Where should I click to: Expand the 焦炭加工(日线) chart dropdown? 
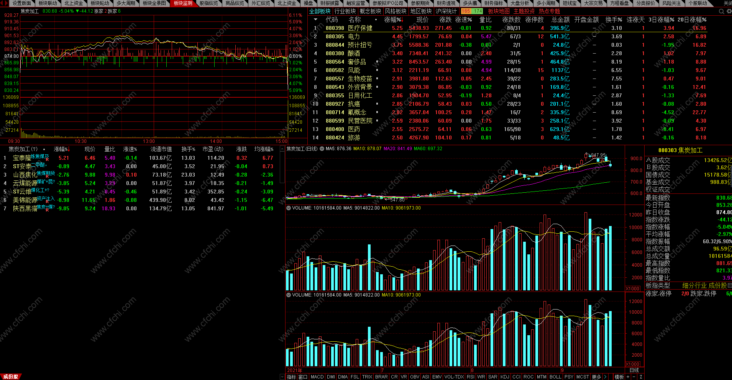pos(322,149)
